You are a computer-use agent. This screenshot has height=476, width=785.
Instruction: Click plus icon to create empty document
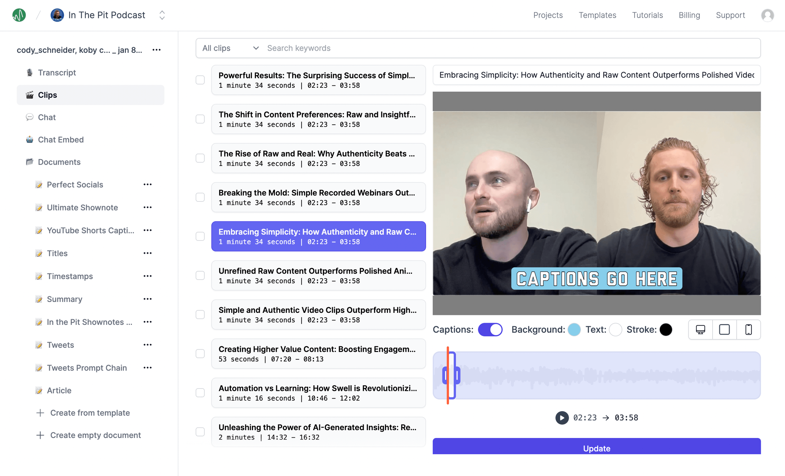click(x=40, y=435)
